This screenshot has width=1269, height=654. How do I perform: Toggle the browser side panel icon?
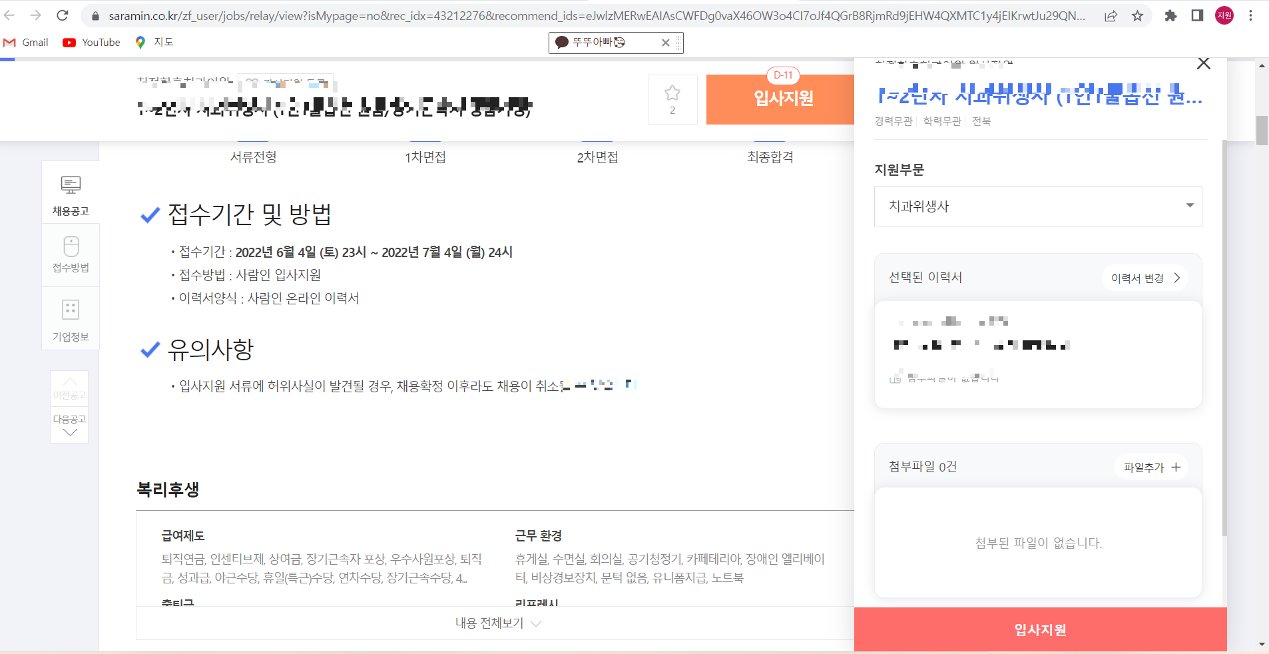(x=1197, y=15)
